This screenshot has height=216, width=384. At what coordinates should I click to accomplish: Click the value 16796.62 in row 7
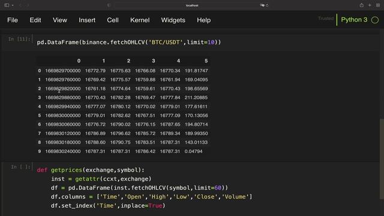tap(120, 133)
